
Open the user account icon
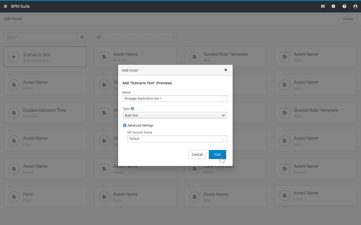[355, 6]
